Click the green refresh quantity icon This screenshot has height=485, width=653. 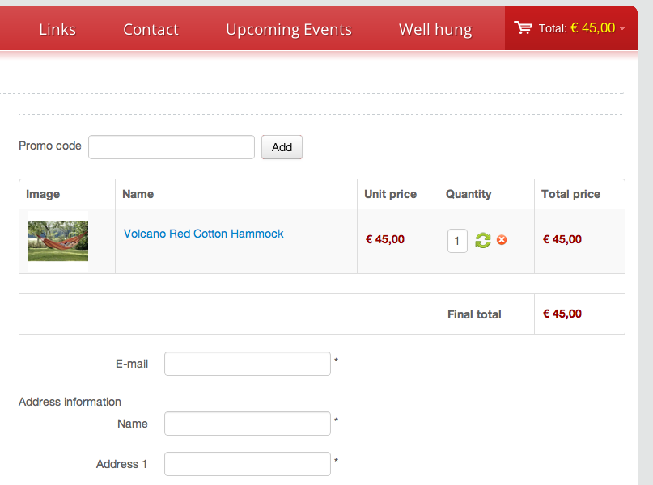(x=483, y=240)
